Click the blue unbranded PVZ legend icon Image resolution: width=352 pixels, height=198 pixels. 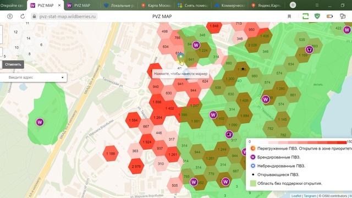pyautogui.click(x=253, y=166)
